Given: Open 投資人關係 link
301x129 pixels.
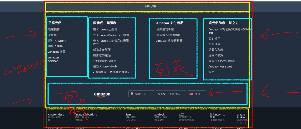Looking at the screenshot, I should (x=55, y=46).
